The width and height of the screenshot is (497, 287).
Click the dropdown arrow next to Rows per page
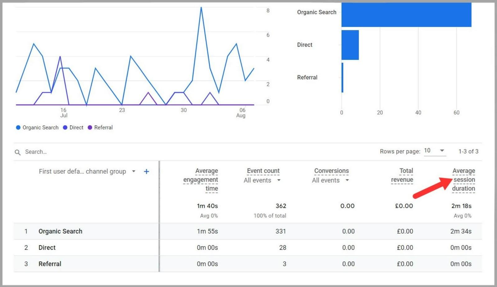click(x=442, y=150)
